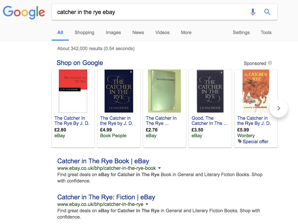Switch to the Images tab
Viewport: 298px width, 224px height.
113,33
